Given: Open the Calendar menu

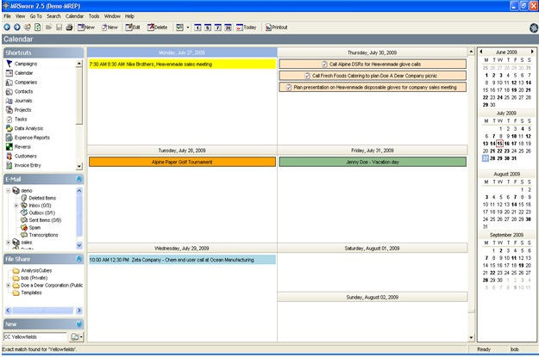Looking at the screenshot, I should click(x=74, y=16).
